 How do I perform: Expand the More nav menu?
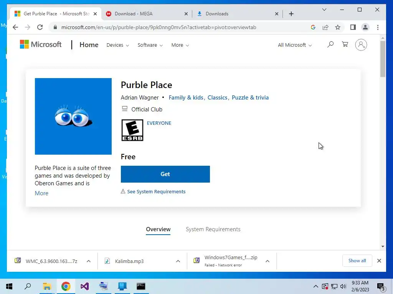coord(180,45)
